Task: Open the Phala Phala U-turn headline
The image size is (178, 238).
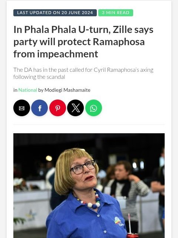Action: tap(83, 41)
